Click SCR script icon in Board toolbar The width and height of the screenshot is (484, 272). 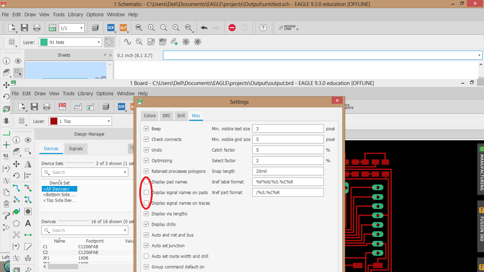[x=122, y=107]
